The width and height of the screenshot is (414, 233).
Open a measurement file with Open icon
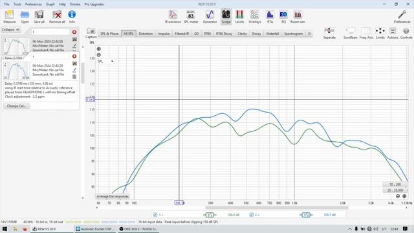click(x=25, y=17)
